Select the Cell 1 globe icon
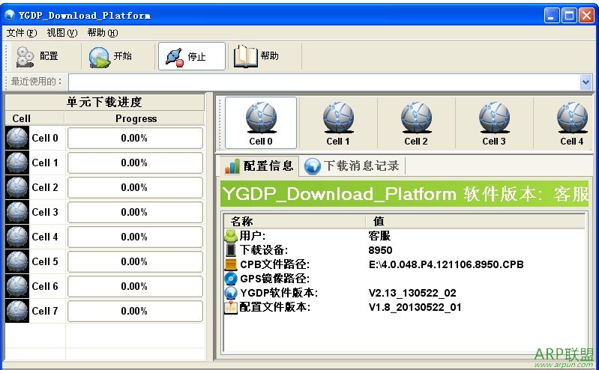The height and width of the screenshot is (370, 599). (338, 118)
